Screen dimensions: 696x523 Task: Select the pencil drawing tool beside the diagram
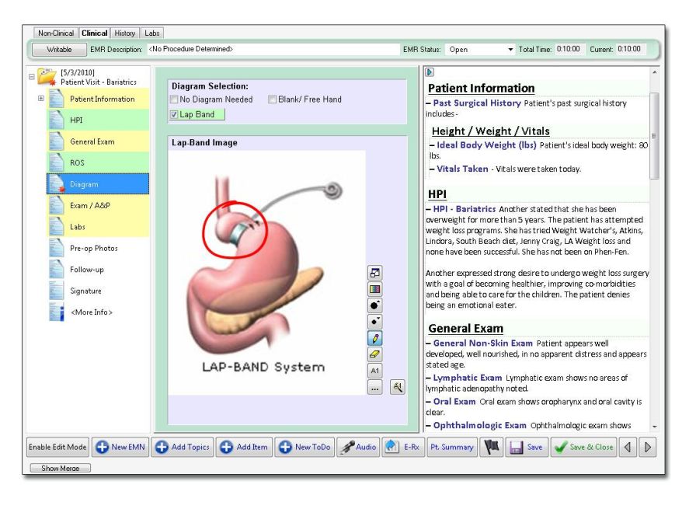[374, 337]
